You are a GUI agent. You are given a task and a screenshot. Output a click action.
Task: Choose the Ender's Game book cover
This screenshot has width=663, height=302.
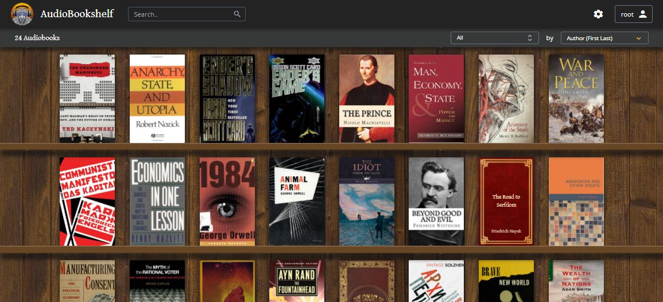pos(297,99)
